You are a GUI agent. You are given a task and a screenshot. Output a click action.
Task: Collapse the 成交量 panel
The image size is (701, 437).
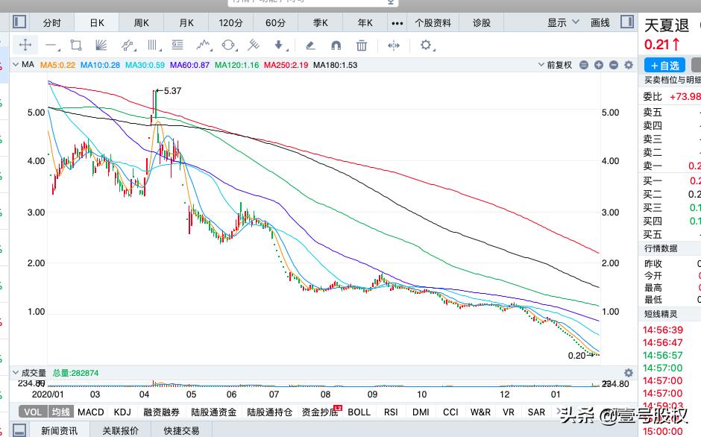coord(15,373)
